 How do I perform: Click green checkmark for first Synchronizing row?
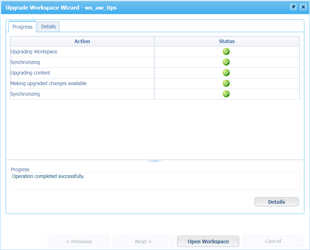[226, 63]
